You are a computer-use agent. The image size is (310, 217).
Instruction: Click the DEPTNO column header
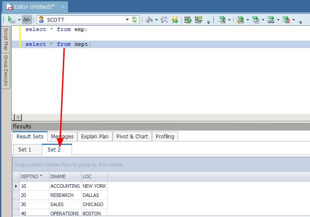pos(32,176)
